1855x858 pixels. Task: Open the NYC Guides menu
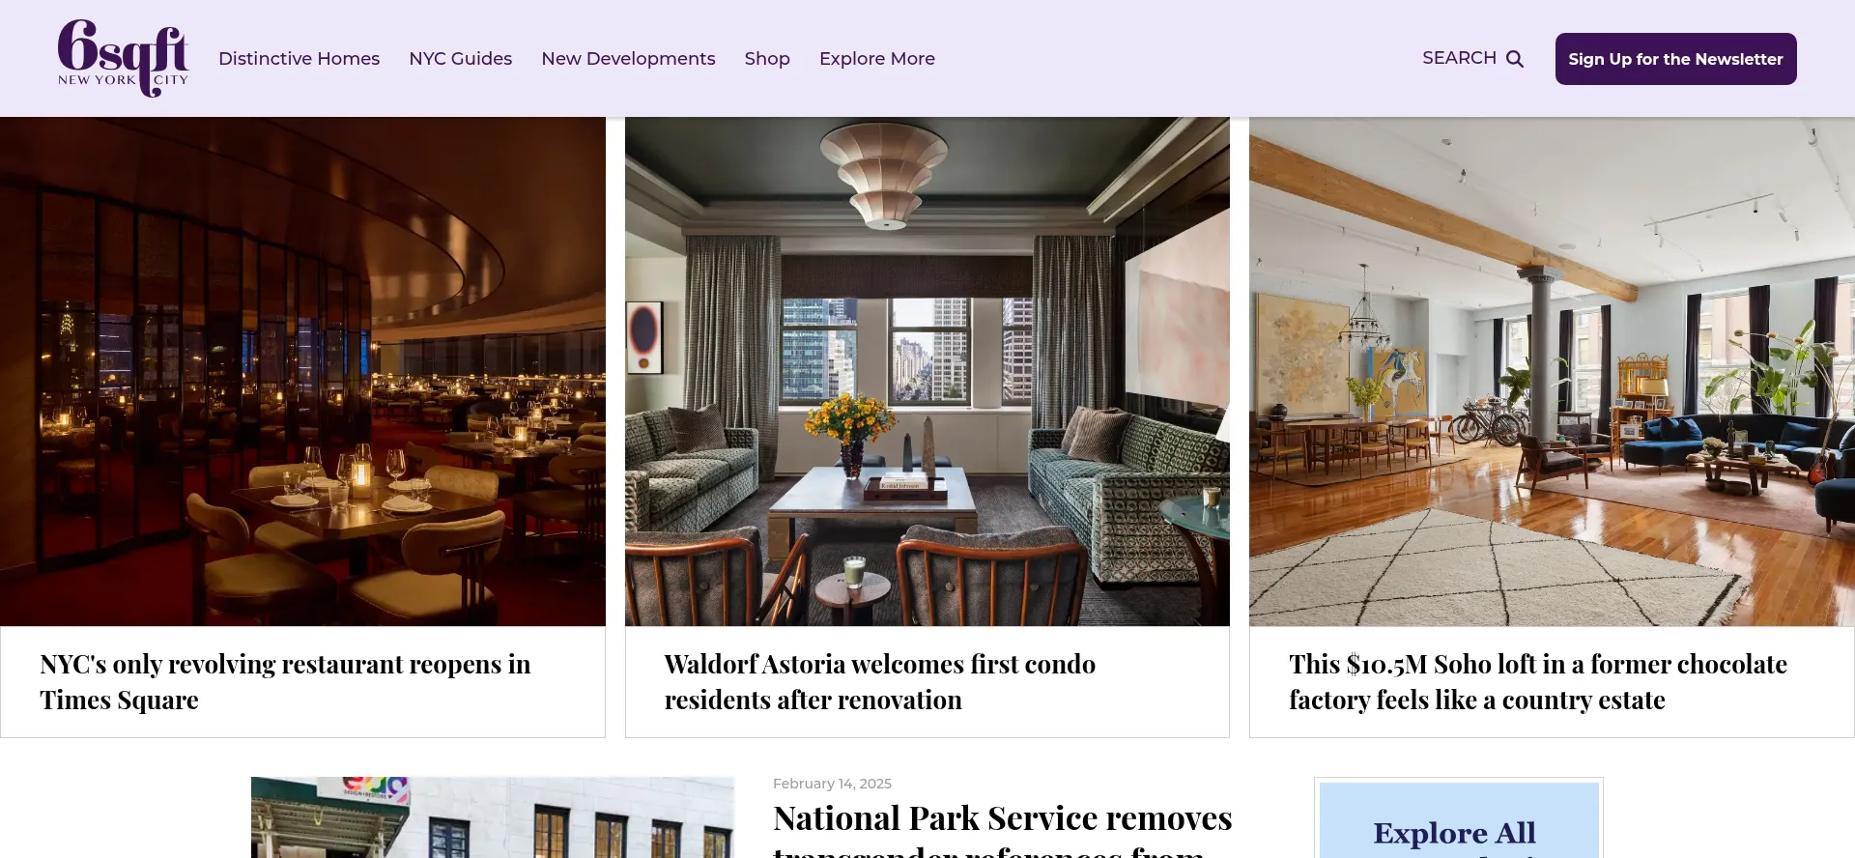tap(460, 59)
